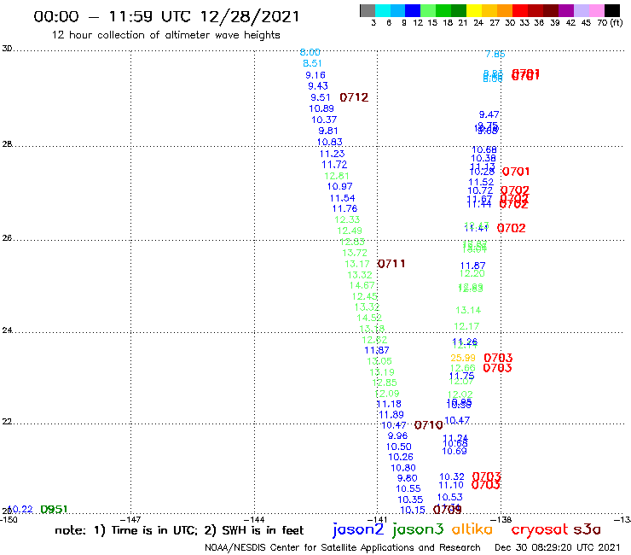The height and width of the screenshot is (555, 631).
Task: Click the 10.97 wave height reading
Action: click(339, 187)
